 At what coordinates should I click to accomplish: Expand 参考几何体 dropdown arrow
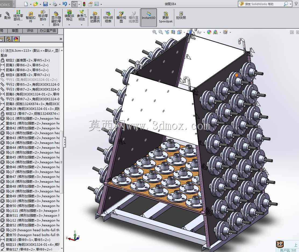pos(82,25)
